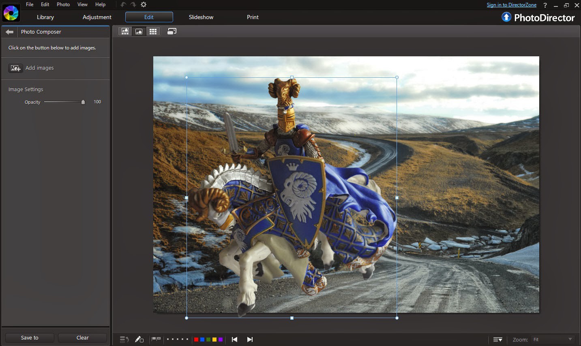
Task: Switch to the Library tab
Action: [45, 17]
